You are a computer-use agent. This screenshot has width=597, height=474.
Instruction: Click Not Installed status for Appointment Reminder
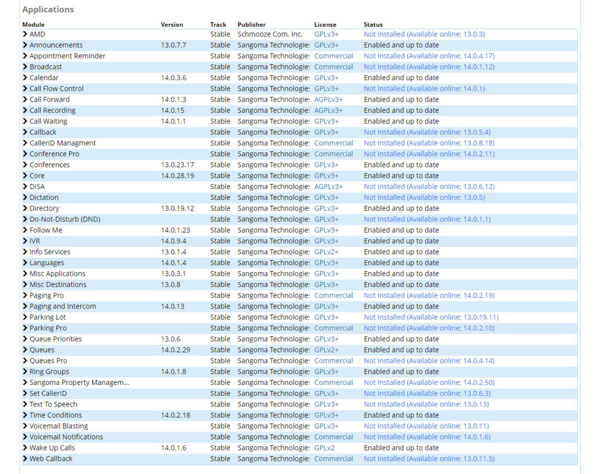(x=429, y=56)
